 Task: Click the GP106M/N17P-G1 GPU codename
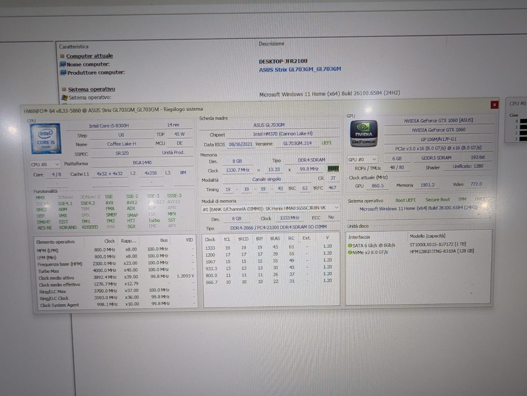(439, 139)
